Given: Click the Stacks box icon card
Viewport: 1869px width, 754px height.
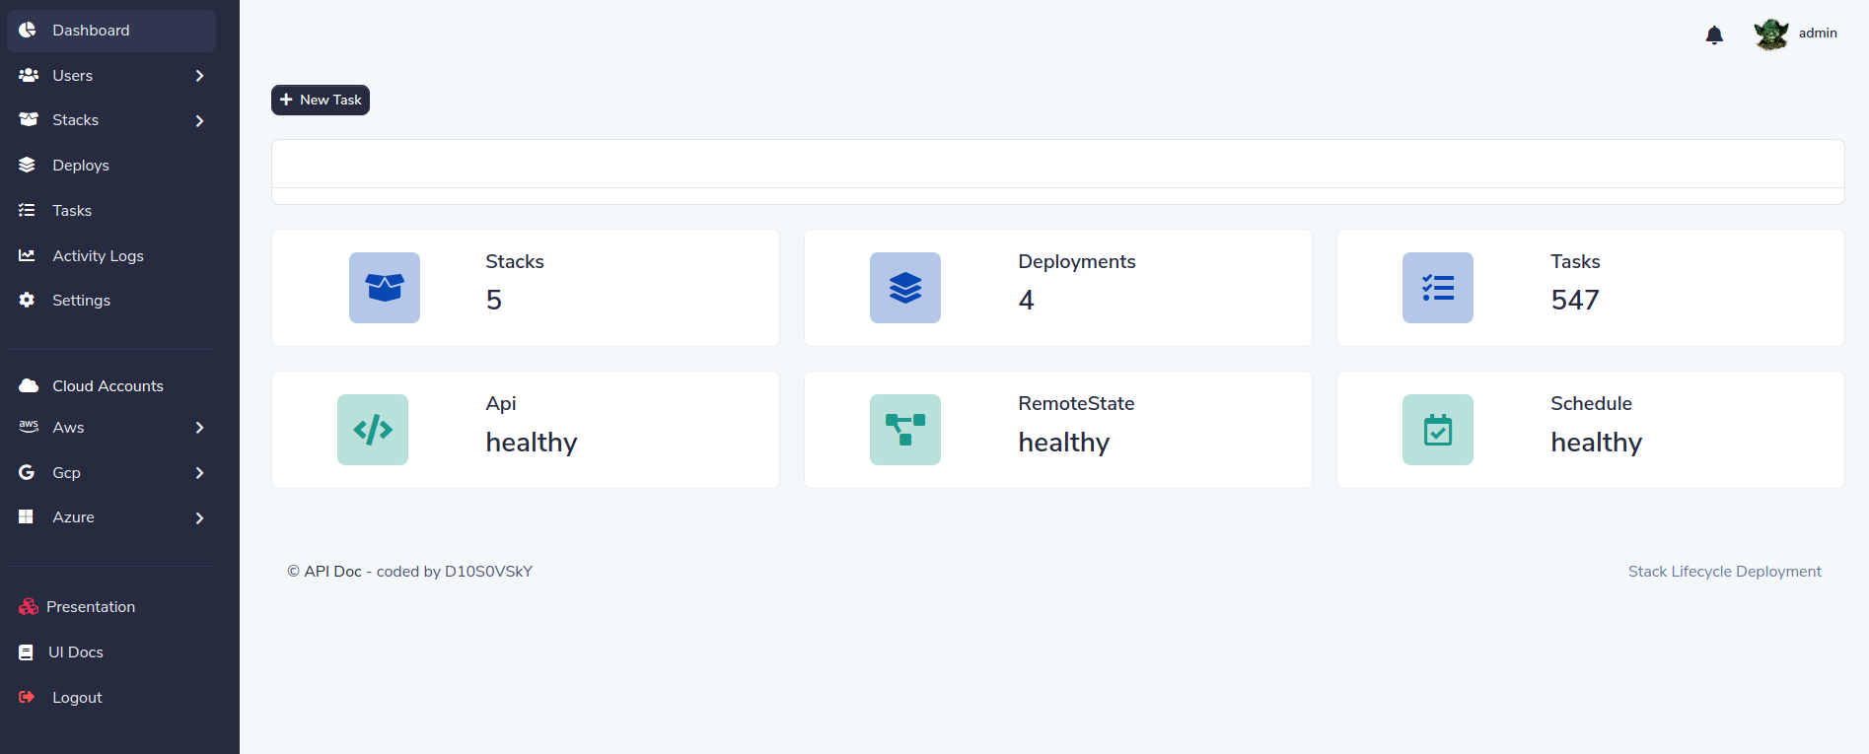Looking at the screenshot, I should click(x=385, y=288).
